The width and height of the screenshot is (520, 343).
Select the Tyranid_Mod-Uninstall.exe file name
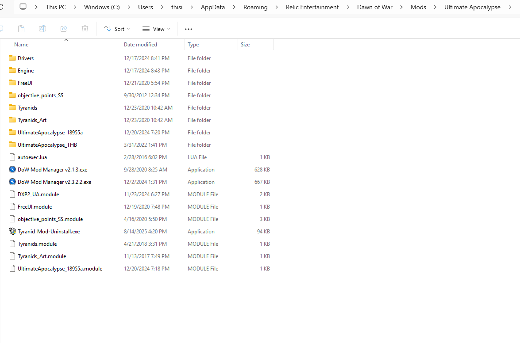[49, 232]
